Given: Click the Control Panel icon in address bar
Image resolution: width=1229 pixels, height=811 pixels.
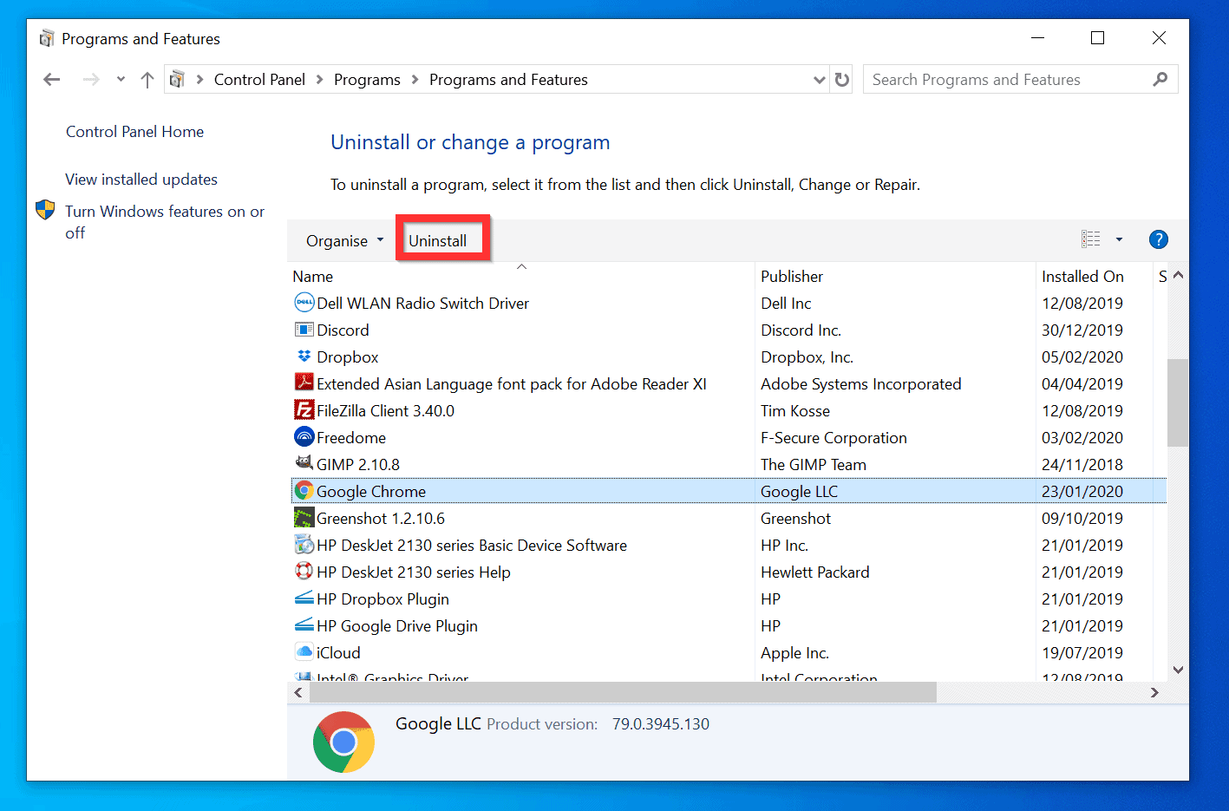Looking at the screenshot, I should [x=177, y=80].
